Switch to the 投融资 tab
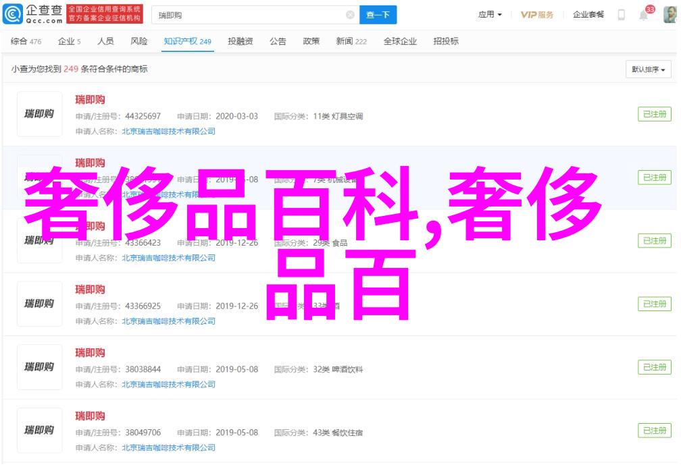 [241, 41]
